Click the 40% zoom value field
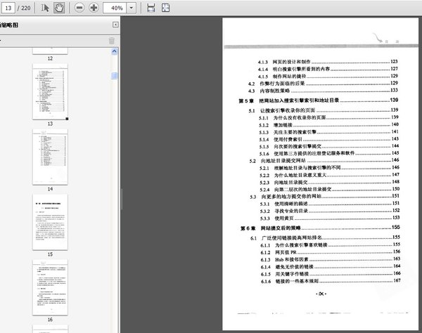Screen dimensions: 422x333 [115, 8]
